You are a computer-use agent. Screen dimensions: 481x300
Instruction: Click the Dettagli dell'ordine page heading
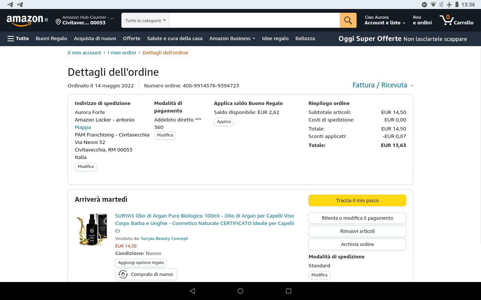113,72
